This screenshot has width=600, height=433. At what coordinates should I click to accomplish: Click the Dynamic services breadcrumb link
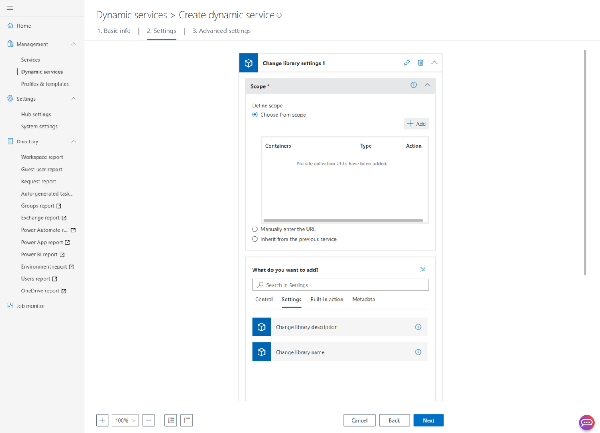click(131, 15)
